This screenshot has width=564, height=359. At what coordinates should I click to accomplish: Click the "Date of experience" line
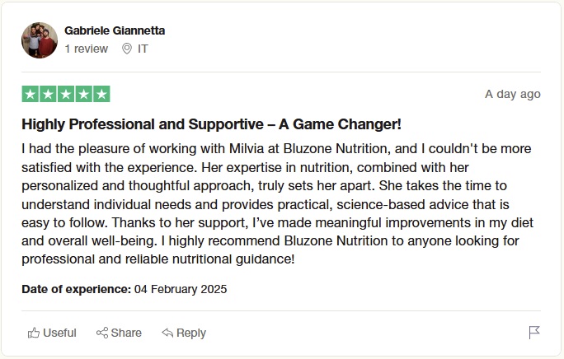(125, 289)
